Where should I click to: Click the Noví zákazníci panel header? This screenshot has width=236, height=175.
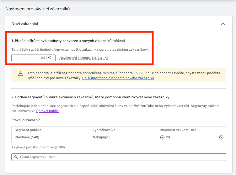coord(94,24)
